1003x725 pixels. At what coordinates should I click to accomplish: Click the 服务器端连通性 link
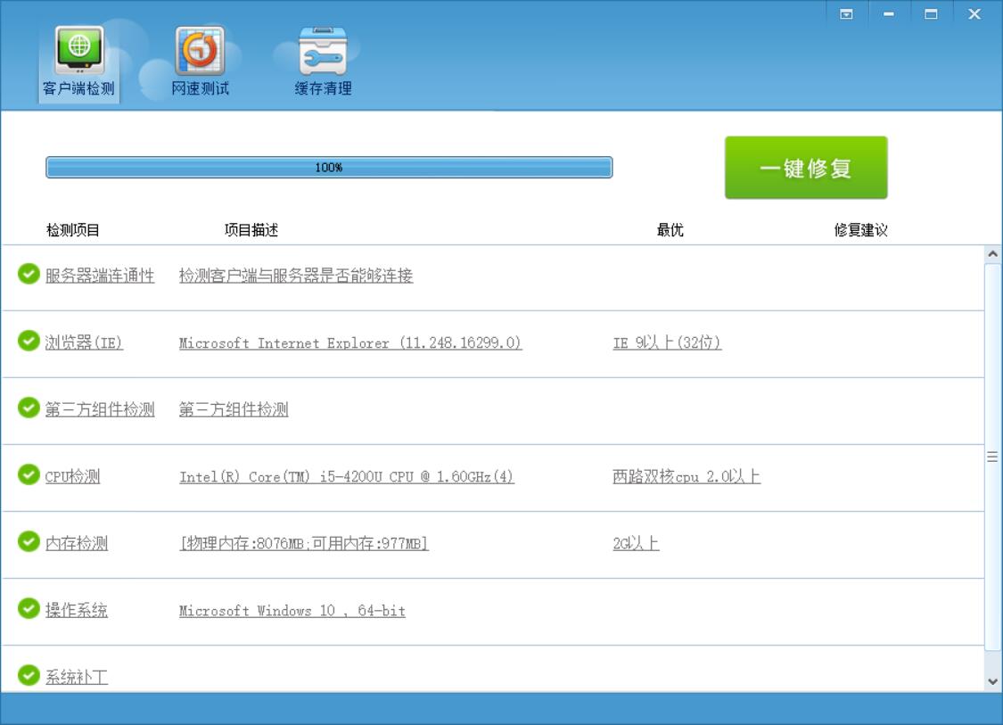click(100, 276)
